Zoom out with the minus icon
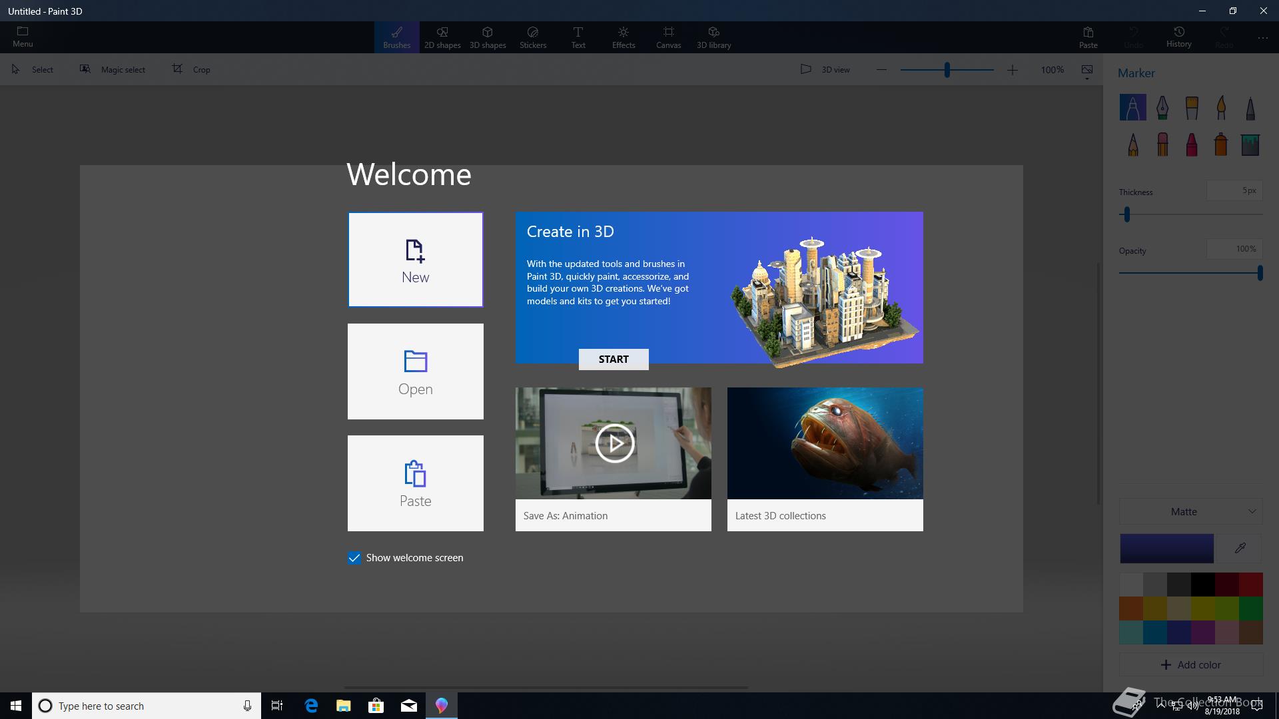 [881, 69]
